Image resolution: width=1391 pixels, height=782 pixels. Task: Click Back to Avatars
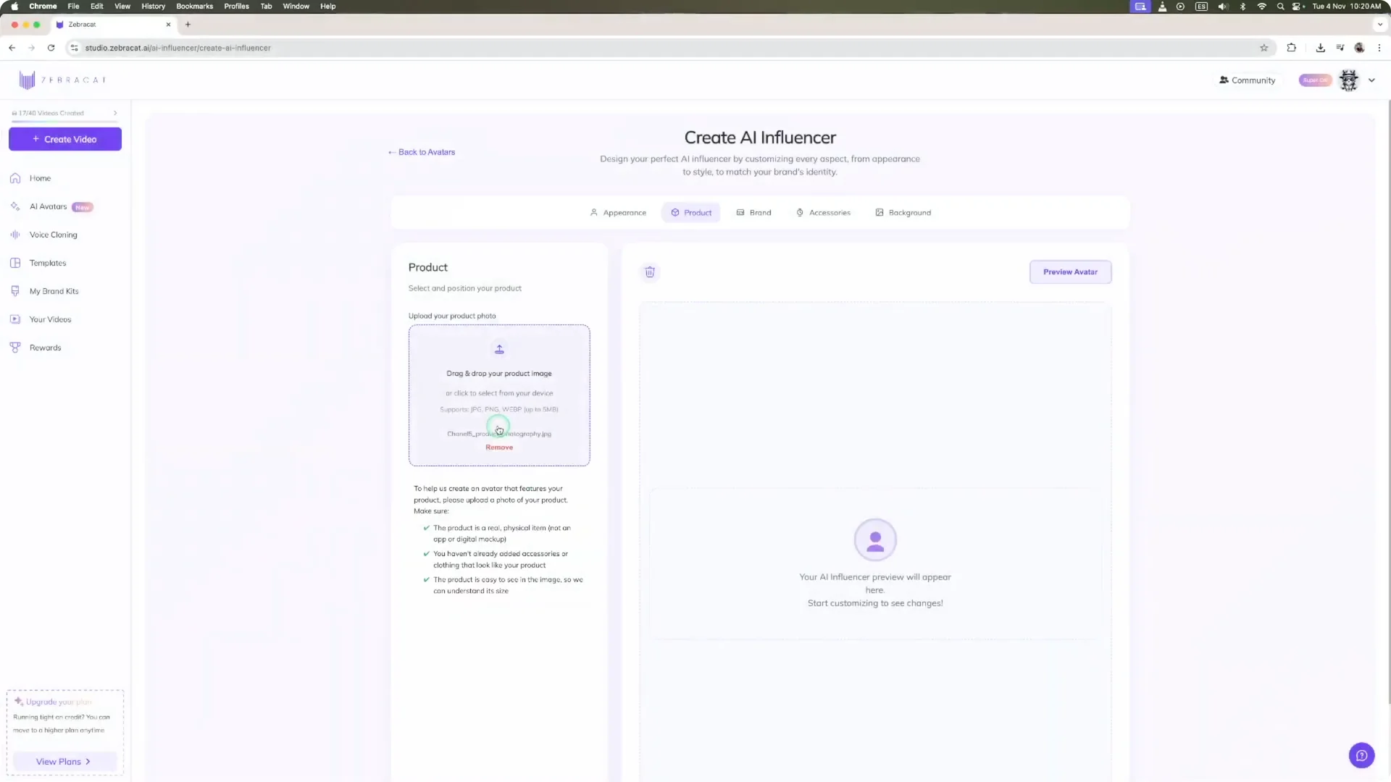(x=421, y=152)
